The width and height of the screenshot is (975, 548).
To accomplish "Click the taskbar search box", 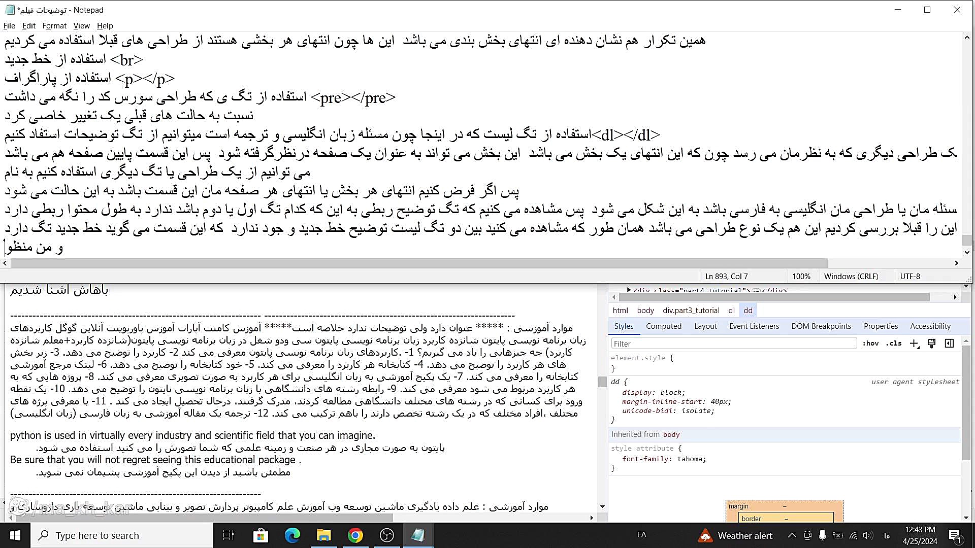I will 122,535.
